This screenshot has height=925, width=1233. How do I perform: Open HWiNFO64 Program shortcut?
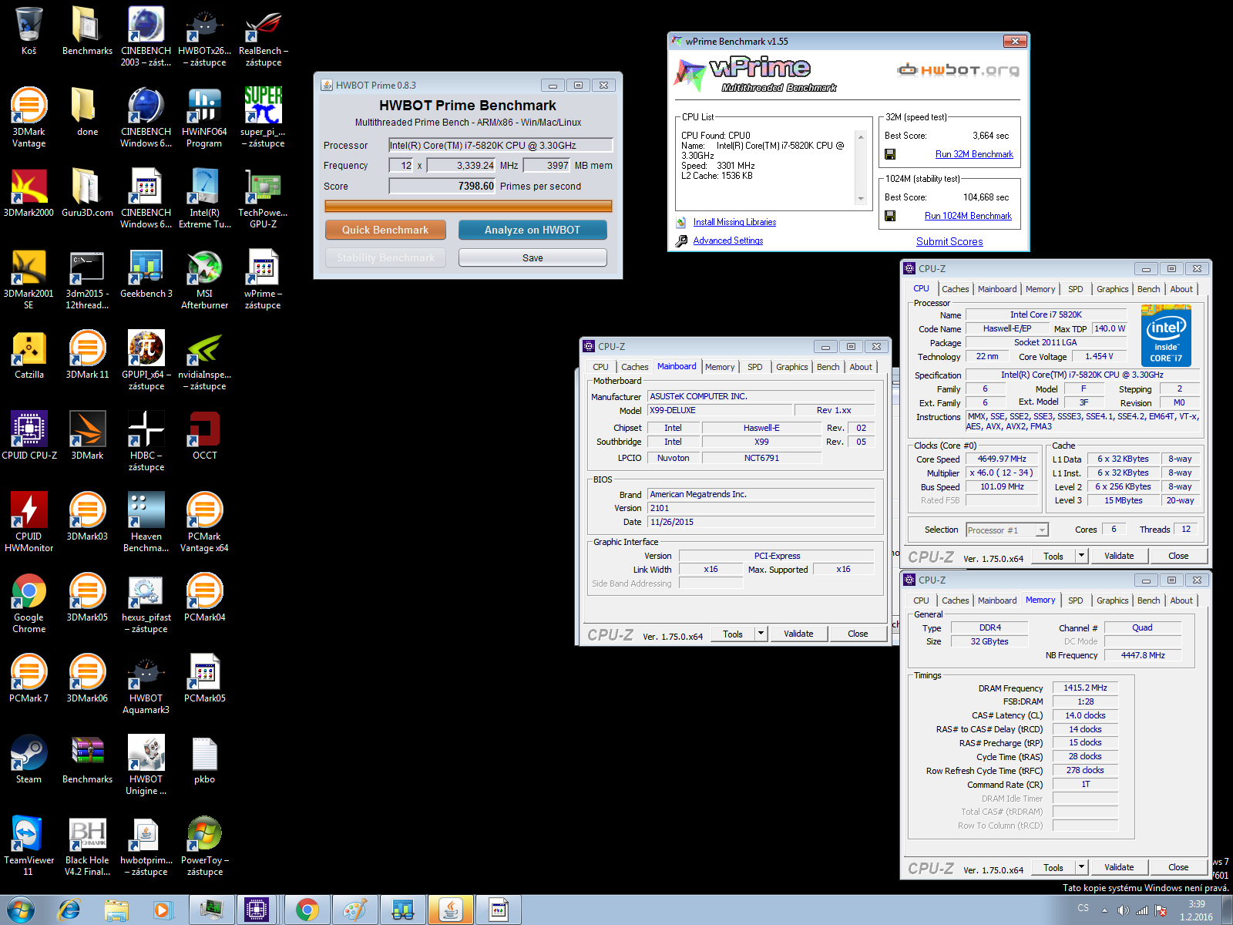pyautogui.click(x=204, y=117)
